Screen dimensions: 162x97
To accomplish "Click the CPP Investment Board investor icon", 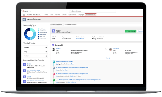I will 53,31.
